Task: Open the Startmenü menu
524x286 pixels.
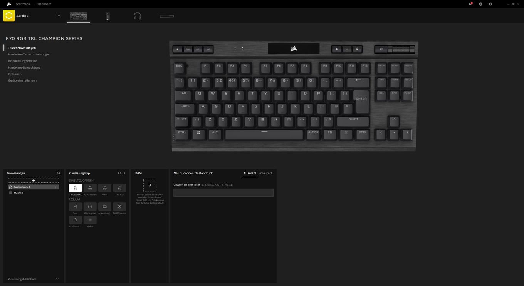Action: (23, 4)
